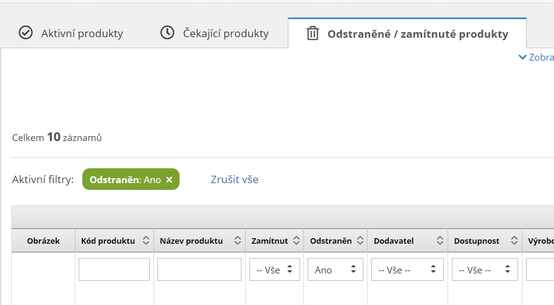The image size is (554, 305).
Task: Open the Zamítnut filter dropdown
Action: [x=274, y=270]
